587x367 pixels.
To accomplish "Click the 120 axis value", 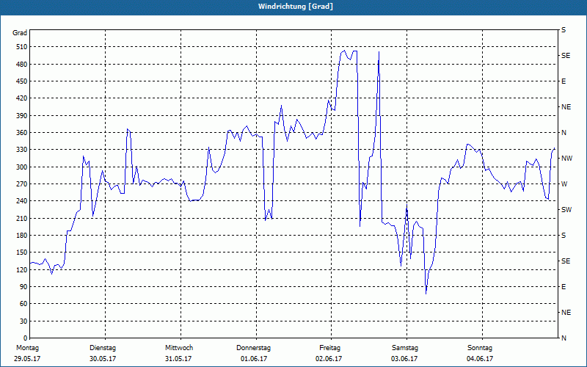I will (22, 269).
